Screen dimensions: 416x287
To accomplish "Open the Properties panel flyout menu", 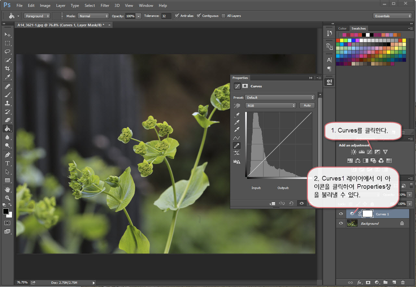I will 319,78.
